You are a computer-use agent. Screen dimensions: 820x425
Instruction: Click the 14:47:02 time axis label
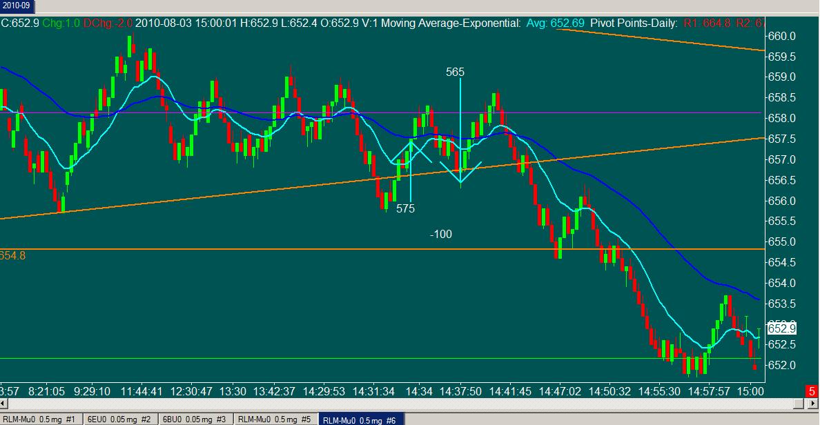(x=560, y=391)
